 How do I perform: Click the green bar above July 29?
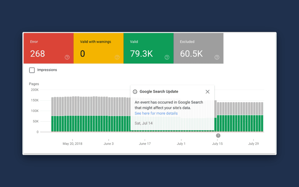point(254,123)
